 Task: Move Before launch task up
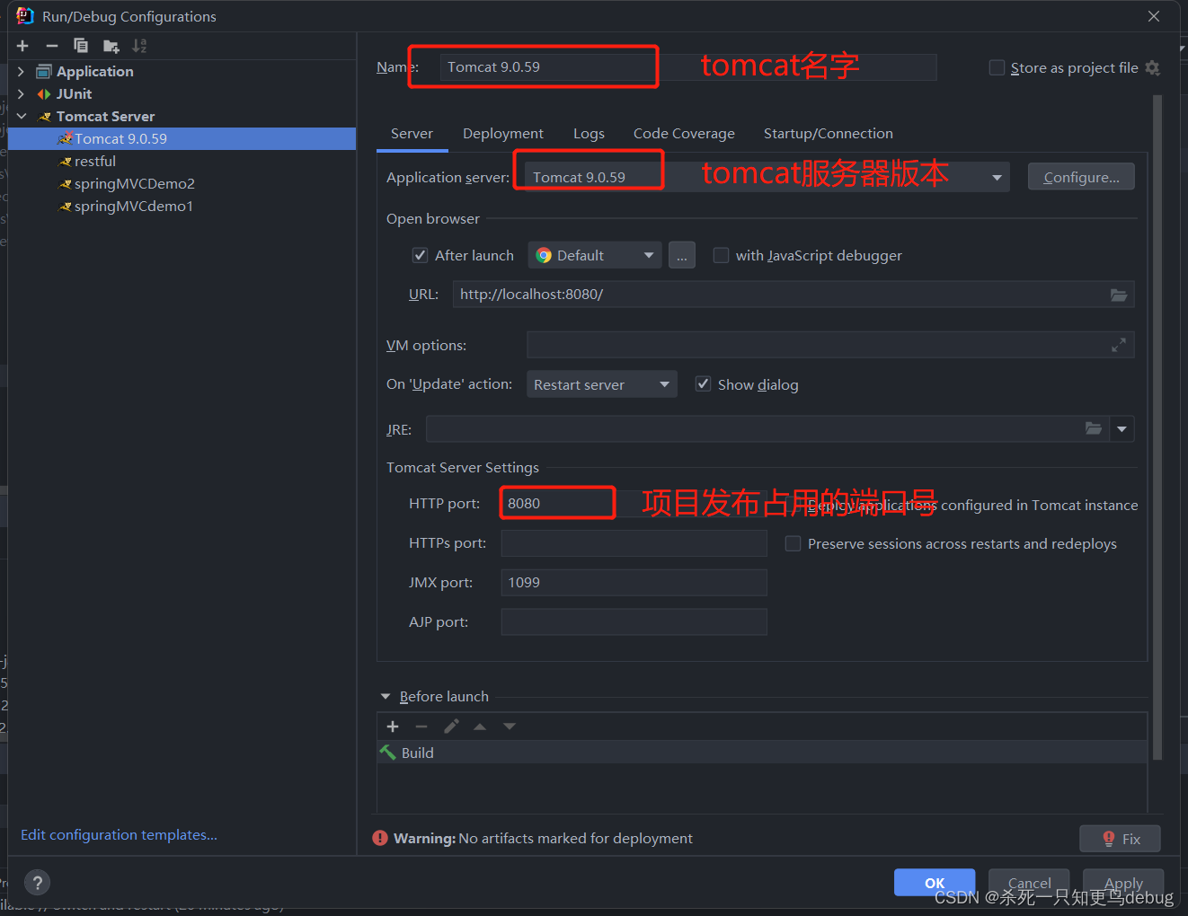tap(480, 727)
